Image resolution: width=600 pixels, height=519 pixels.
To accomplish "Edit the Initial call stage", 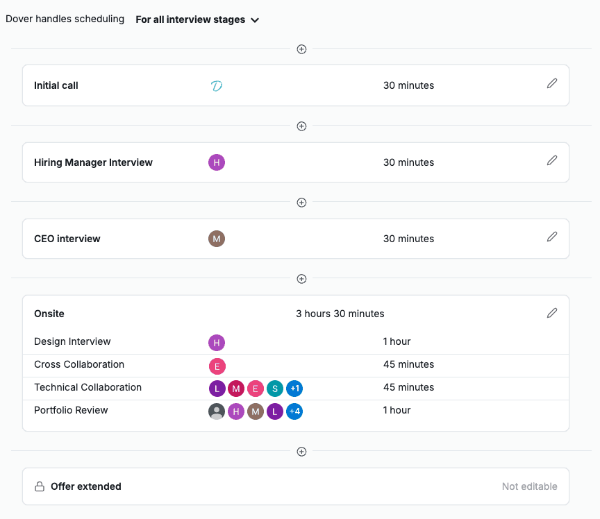I will pos(552,83).
